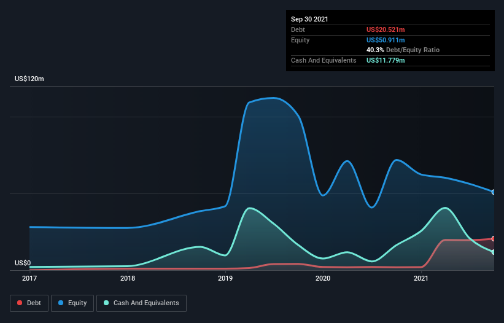Click the Sep 30 2021 tooltip date
Image resolution: width=504 pixels, height=323 pixels.
(x=309, y=19)
